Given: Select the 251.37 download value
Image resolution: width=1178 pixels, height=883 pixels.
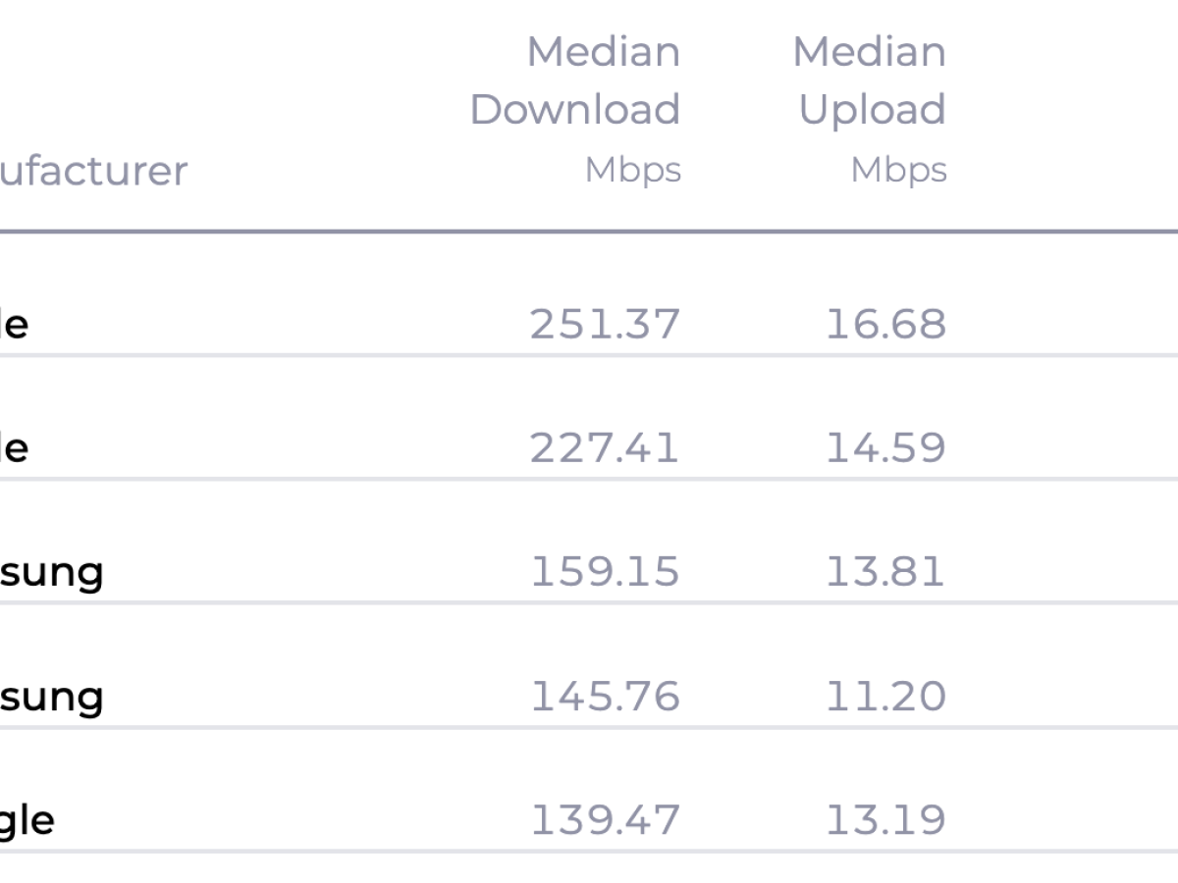Looking at the screenshot, I should [x=605, y=324].
